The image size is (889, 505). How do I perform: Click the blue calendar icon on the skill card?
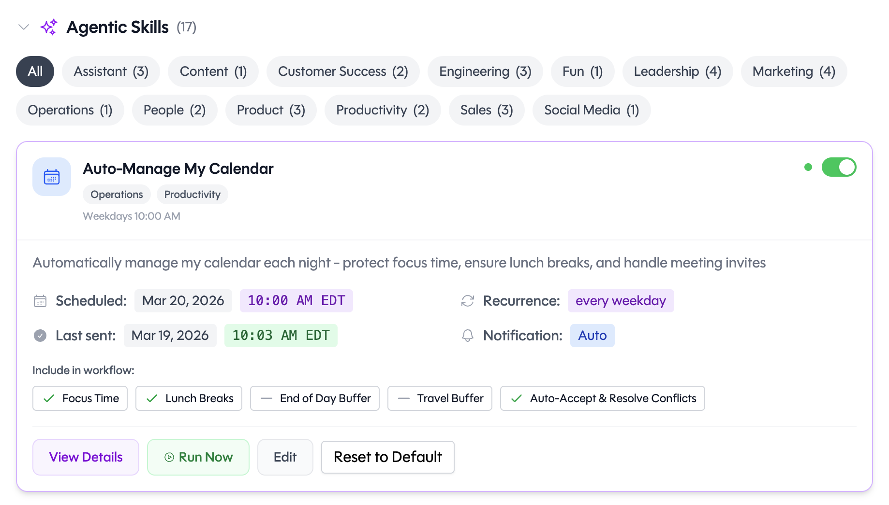tap(51, 177)
